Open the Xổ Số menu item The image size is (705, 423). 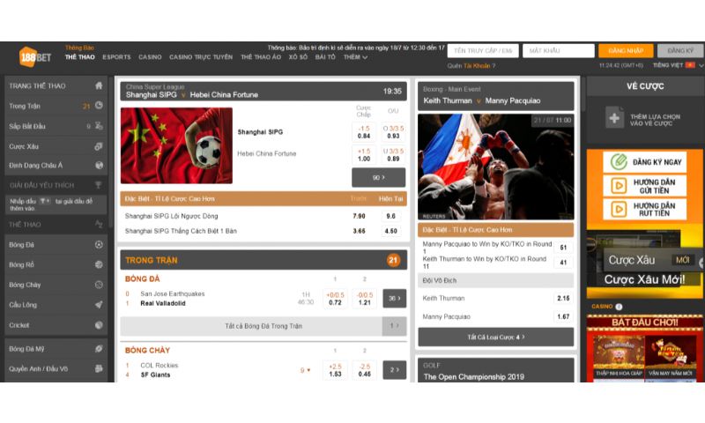pos(298,57)
